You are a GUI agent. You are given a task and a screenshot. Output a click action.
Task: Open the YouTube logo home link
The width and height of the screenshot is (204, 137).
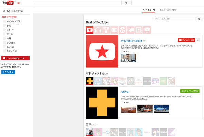[x=8, y=3]
